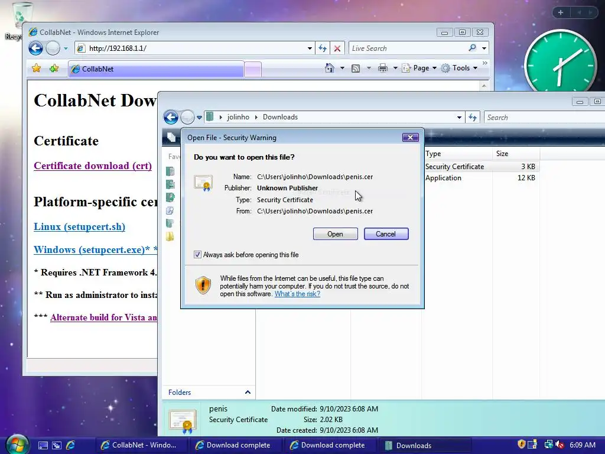
Task: Click jolinho in the Explorer breadcrumb
Action: pos(238,117)
